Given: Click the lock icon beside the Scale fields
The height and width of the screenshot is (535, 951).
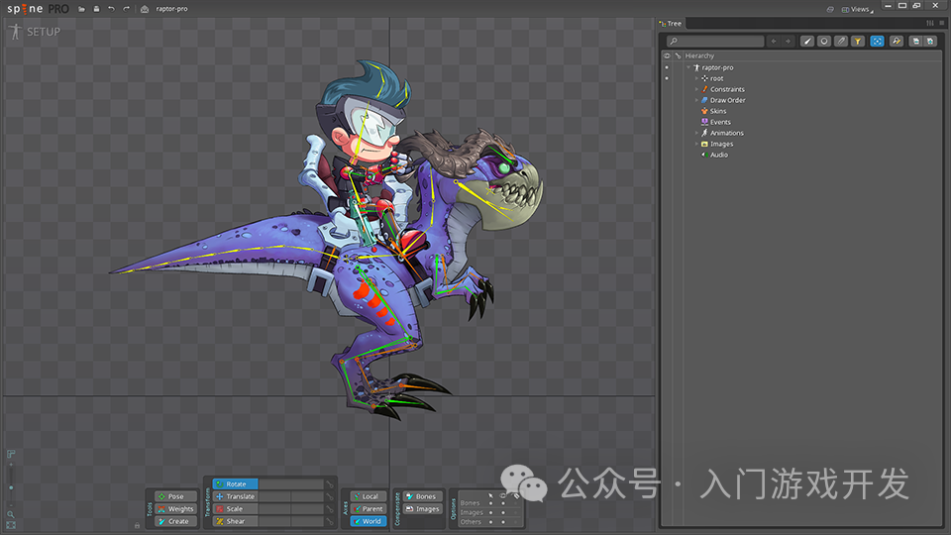Looking at the screenshot, I should tap(330, 509).
